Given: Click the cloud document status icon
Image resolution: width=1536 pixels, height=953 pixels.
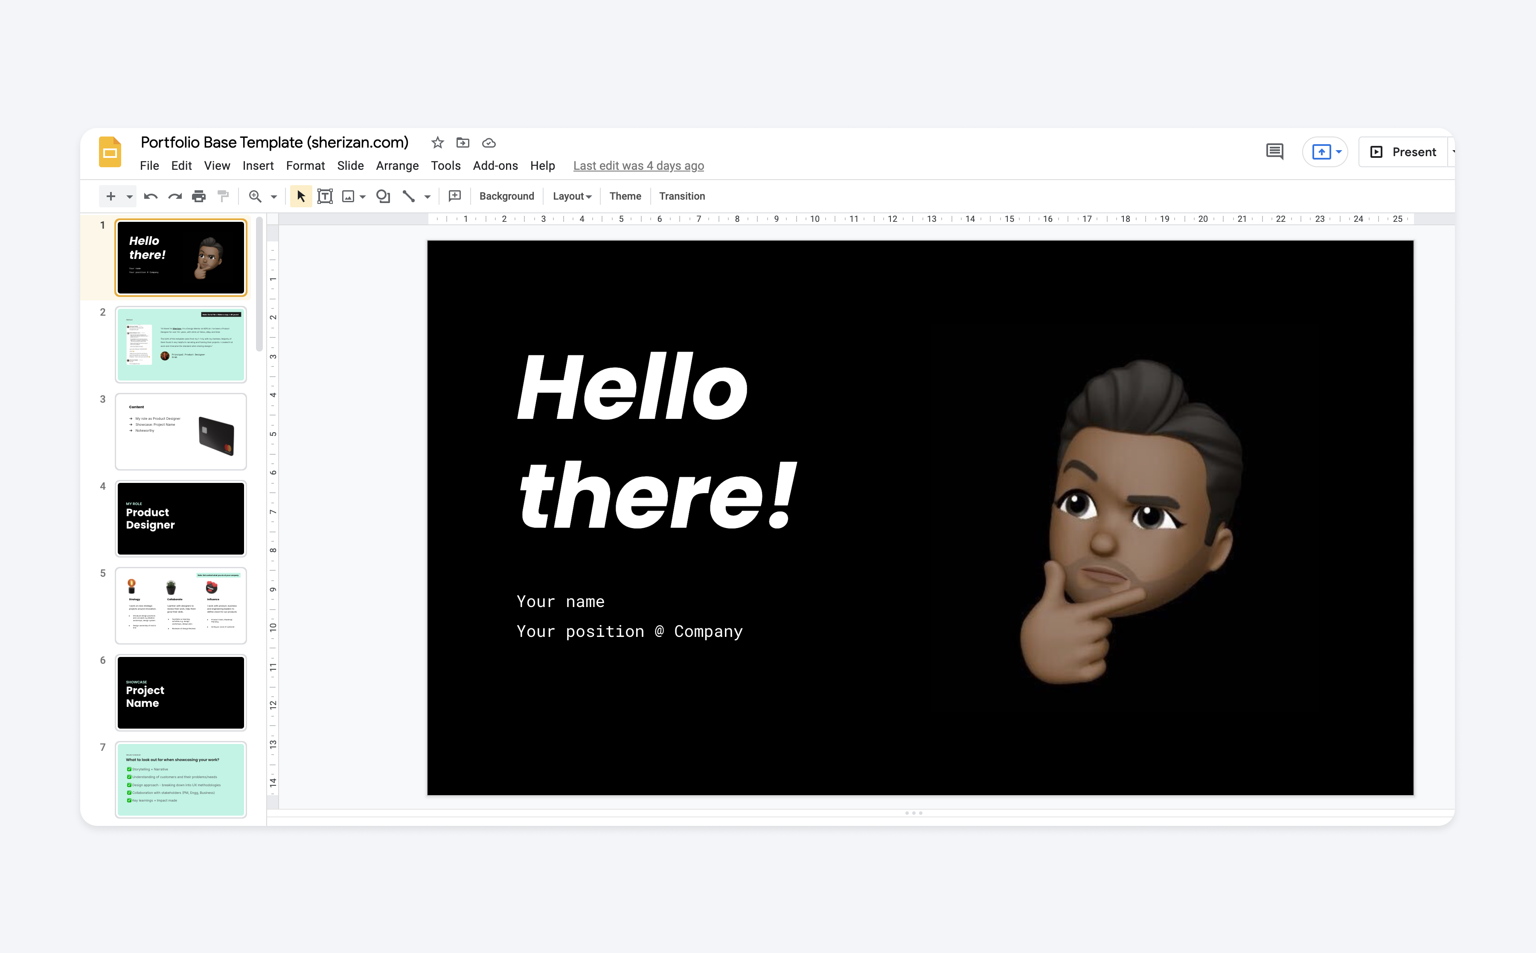Looking at the screenshot, I should (489, 142).
